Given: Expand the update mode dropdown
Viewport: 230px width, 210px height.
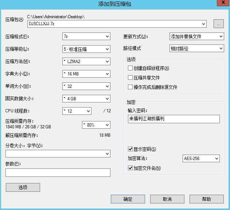Looking at the screenshot, I should point(196,36).
